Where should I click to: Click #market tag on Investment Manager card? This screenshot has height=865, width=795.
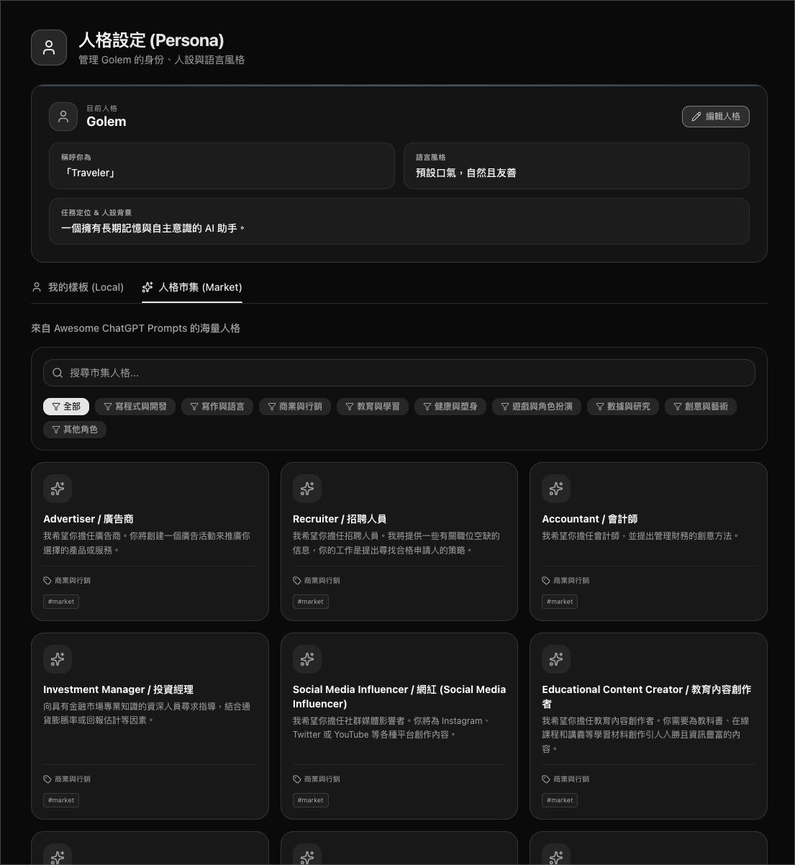[x=61, y=800]
